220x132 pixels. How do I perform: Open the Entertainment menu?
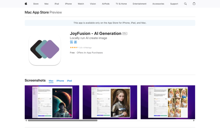[x=139, y=4]
